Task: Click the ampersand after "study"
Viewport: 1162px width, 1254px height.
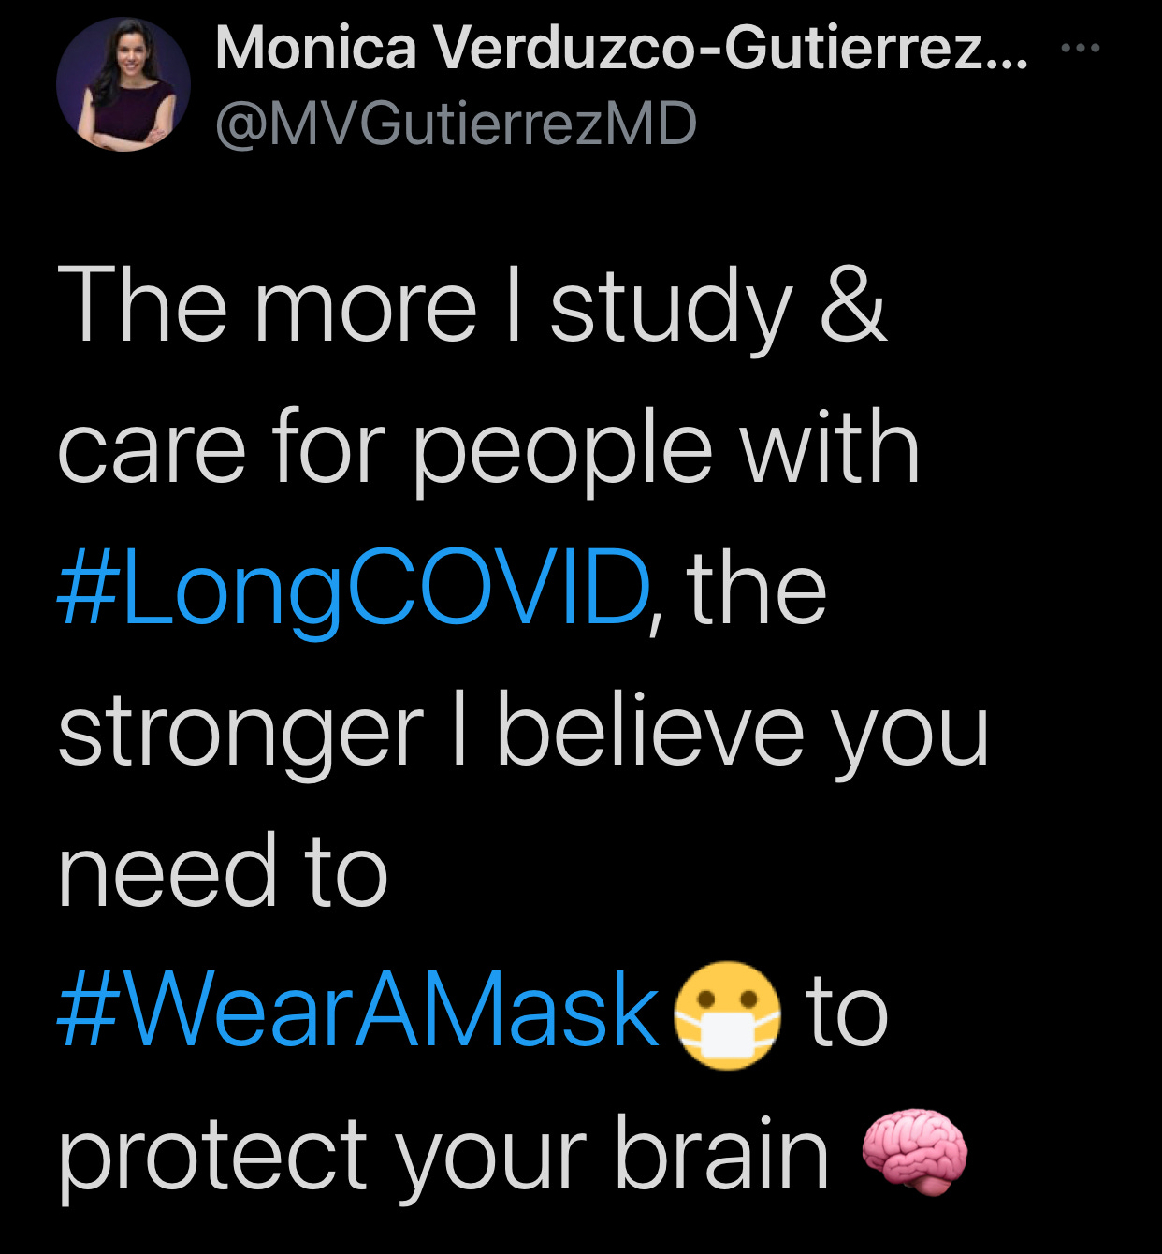Action: (x=852, y=304)
